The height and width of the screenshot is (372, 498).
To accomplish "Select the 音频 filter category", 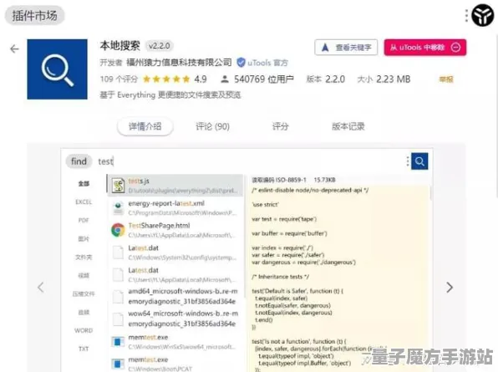I will click(84, 313).
